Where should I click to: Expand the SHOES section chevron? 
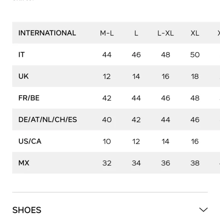point(203,210)
